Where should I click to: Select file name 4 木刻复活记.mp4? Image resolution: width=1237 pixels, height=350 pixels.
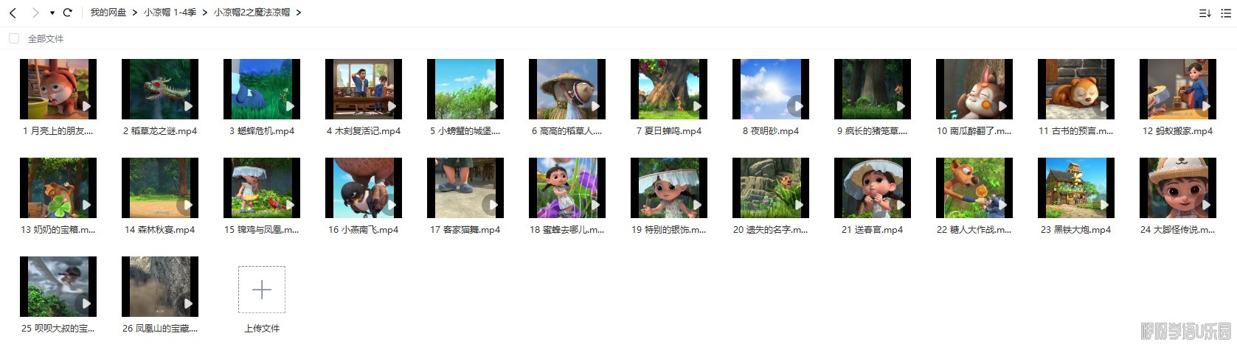click(x=364, y=131)
